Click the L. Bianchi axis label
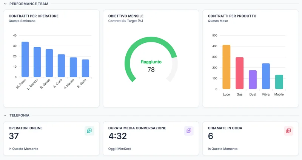The height and width of the screenshot is (160, 302). pyautogui.click(x=33, y=84)
